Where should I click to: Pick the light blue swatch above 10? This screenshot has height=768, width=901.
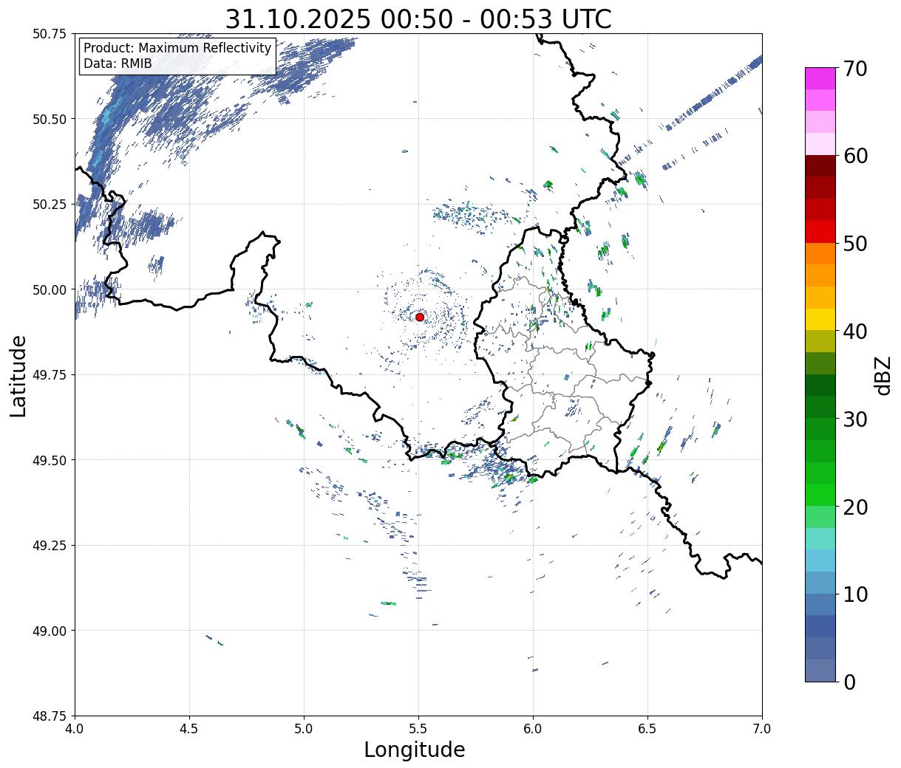tap(820, 560)
